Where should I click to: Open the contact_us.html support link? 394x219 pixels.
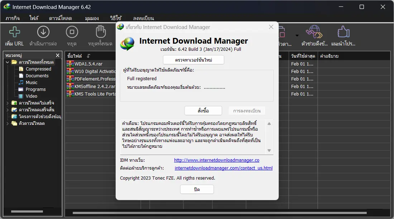224,168
